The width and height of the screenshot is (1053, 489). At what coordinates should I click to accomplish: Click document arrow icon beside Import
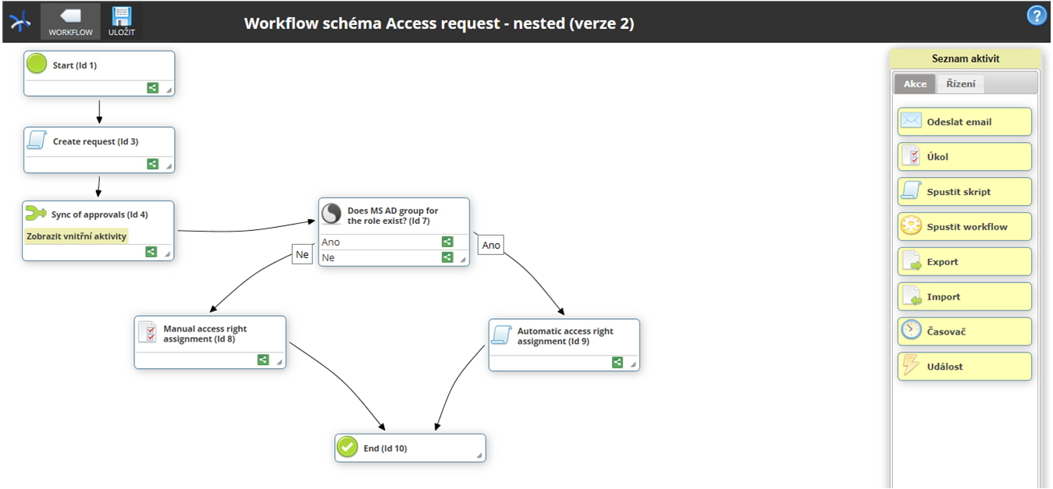pos(911,296)
